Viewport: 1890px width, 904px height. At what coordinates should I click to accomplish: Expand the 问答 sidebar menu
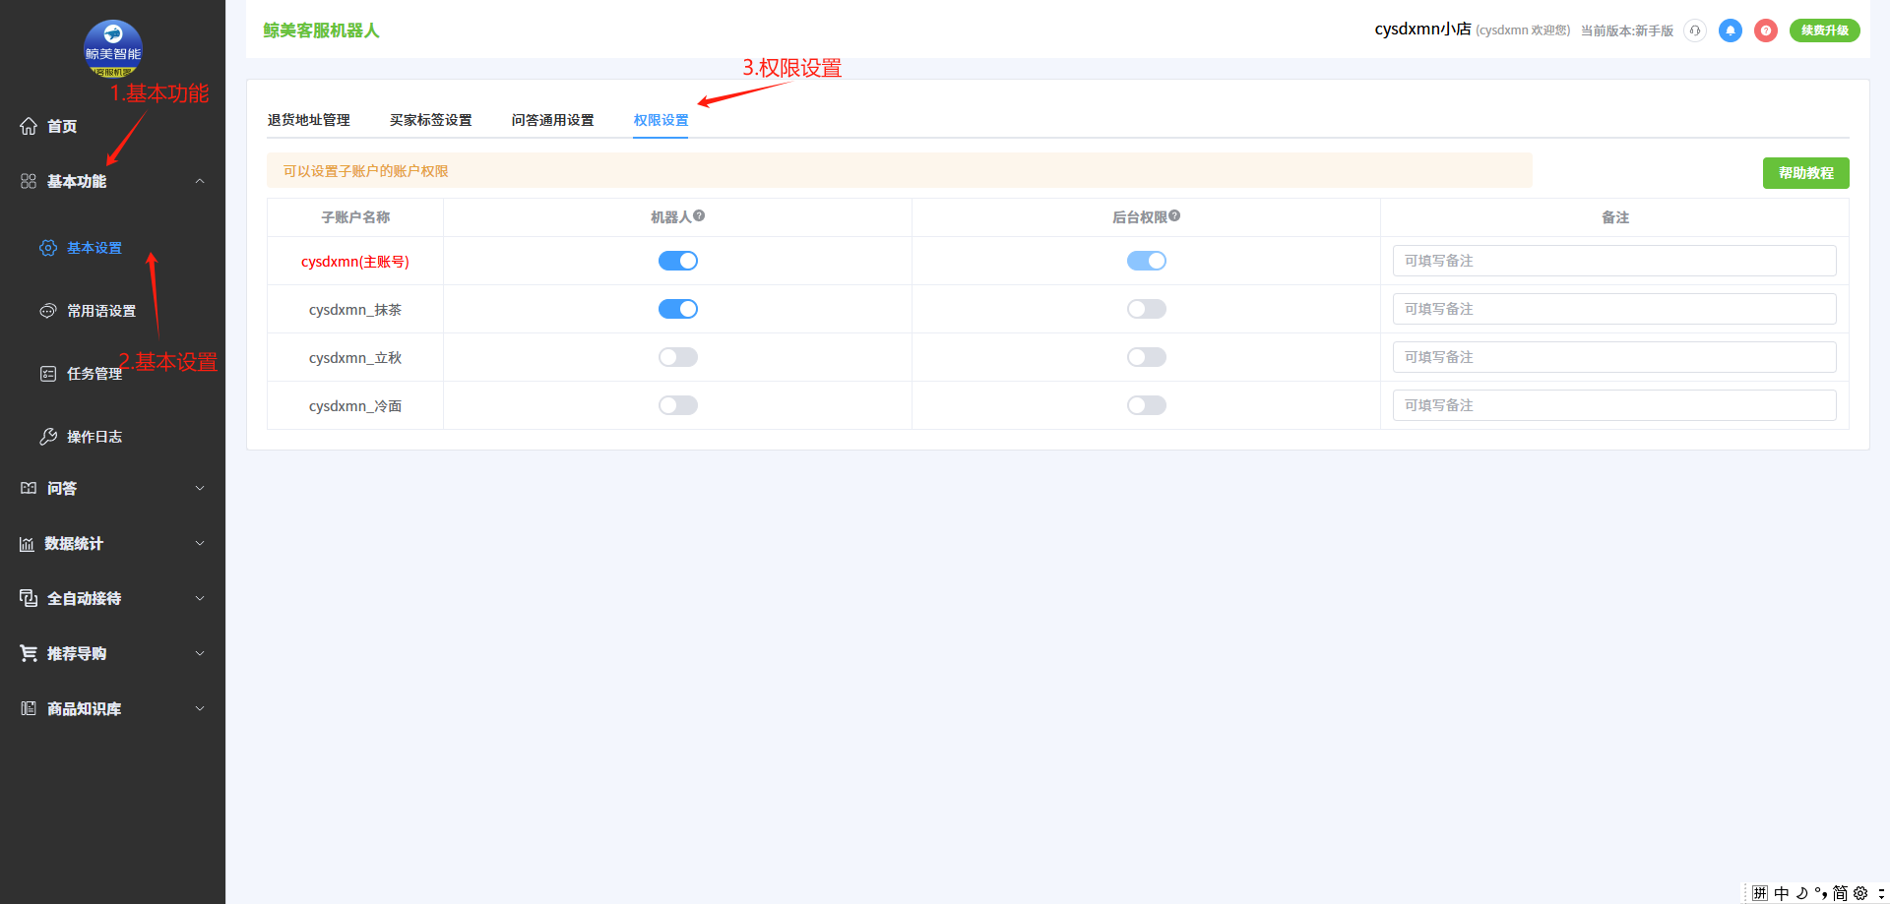(x=199, y=488)
